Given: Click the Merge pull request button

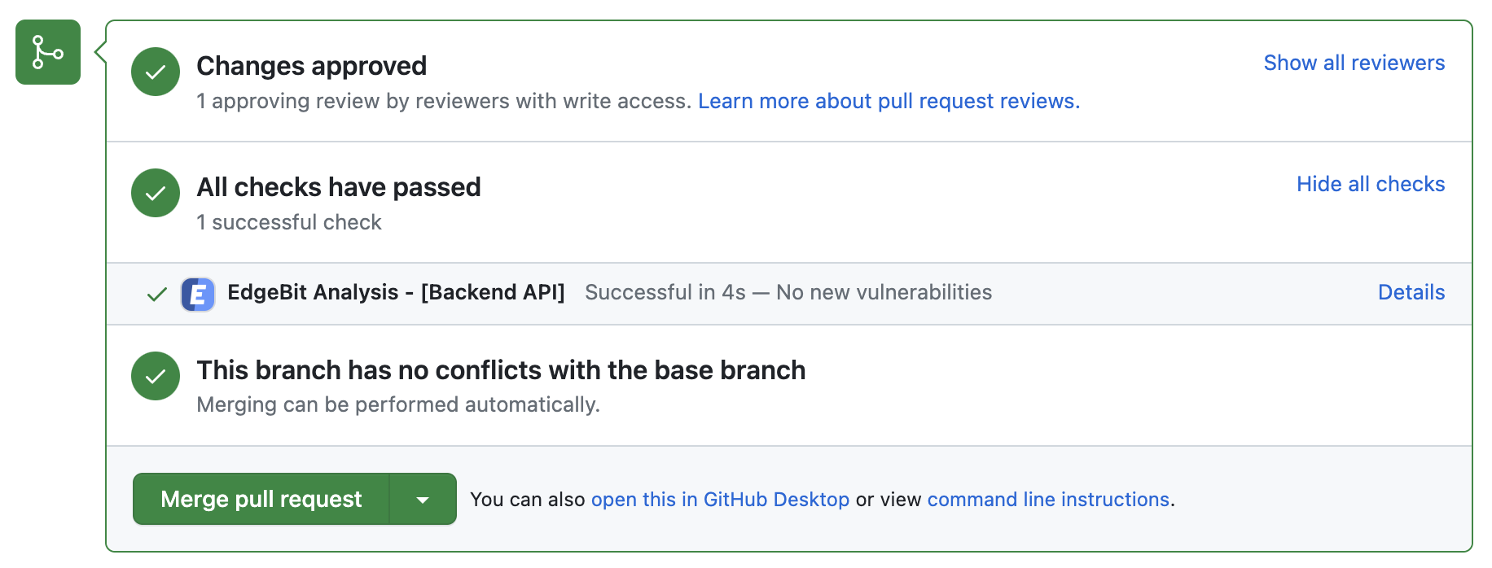Looking at the screenshot, I should pyautogui.click(x=261, y=499).
